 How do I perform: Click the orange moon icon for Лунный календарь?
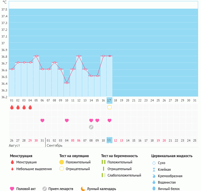(83, 189)
